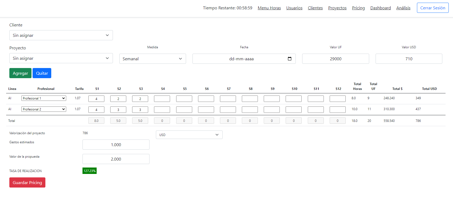This screenshot has height=207, width=453.
Task: Click the Tiempo Restante timer text
Action: (227, 8)
